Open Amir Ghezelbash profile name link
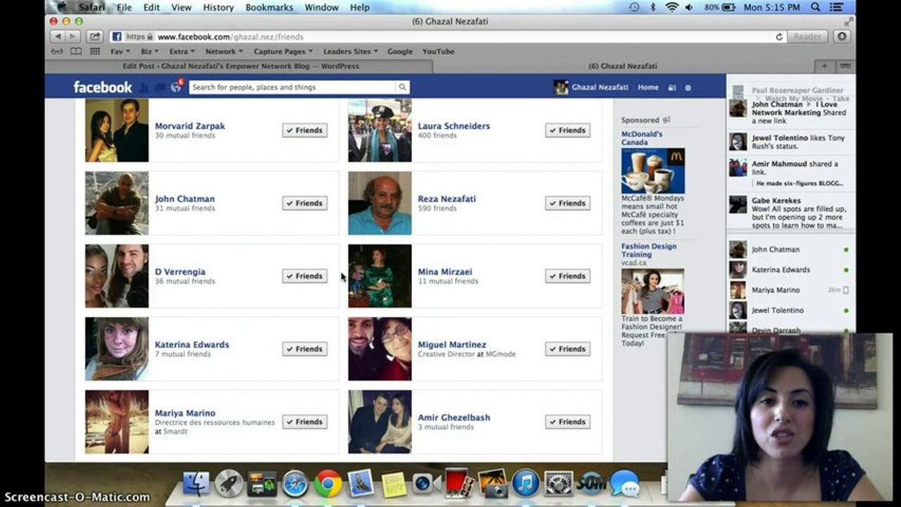901x507 pixels. click(x=454, y=418)
